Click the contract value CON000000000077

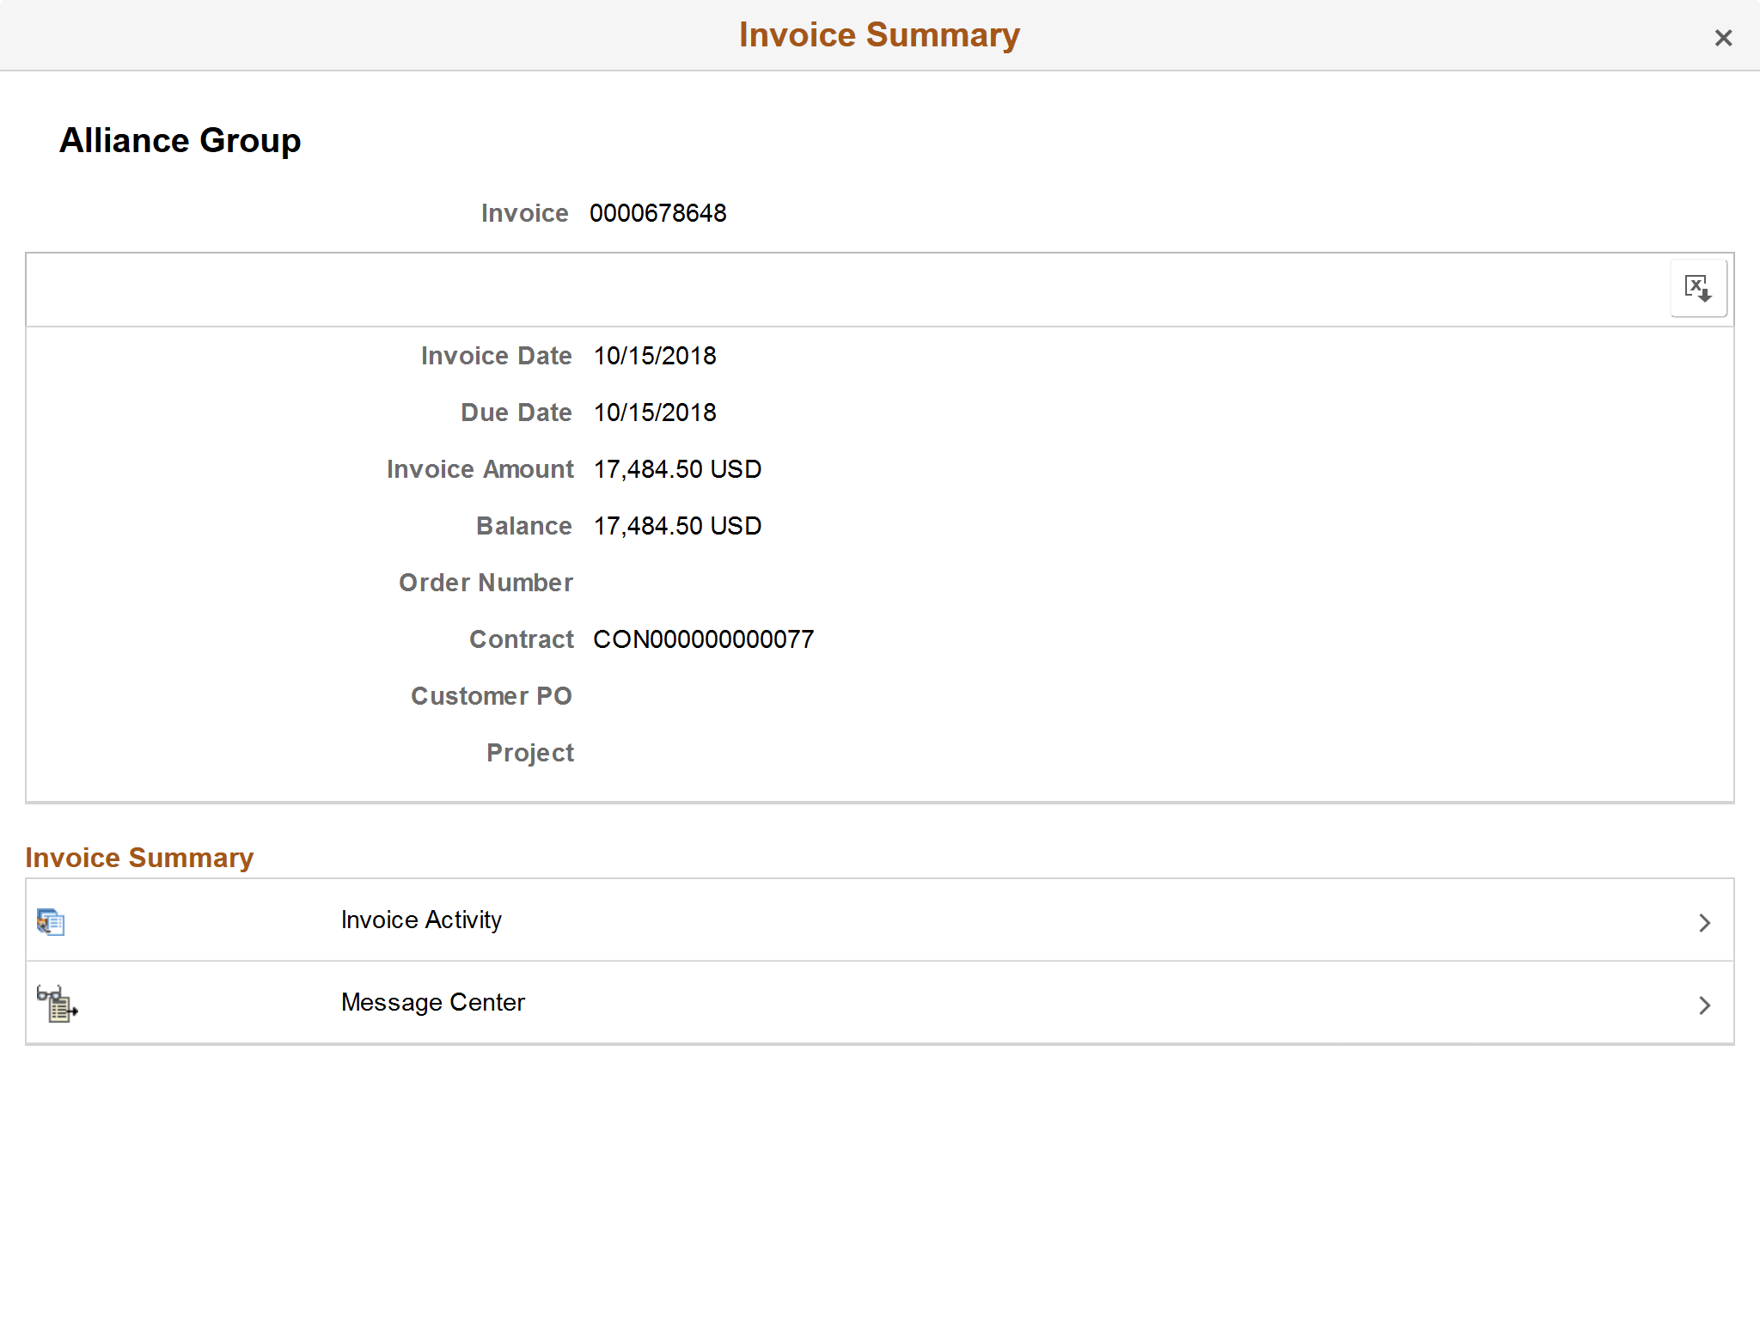(x=703, y=639)
